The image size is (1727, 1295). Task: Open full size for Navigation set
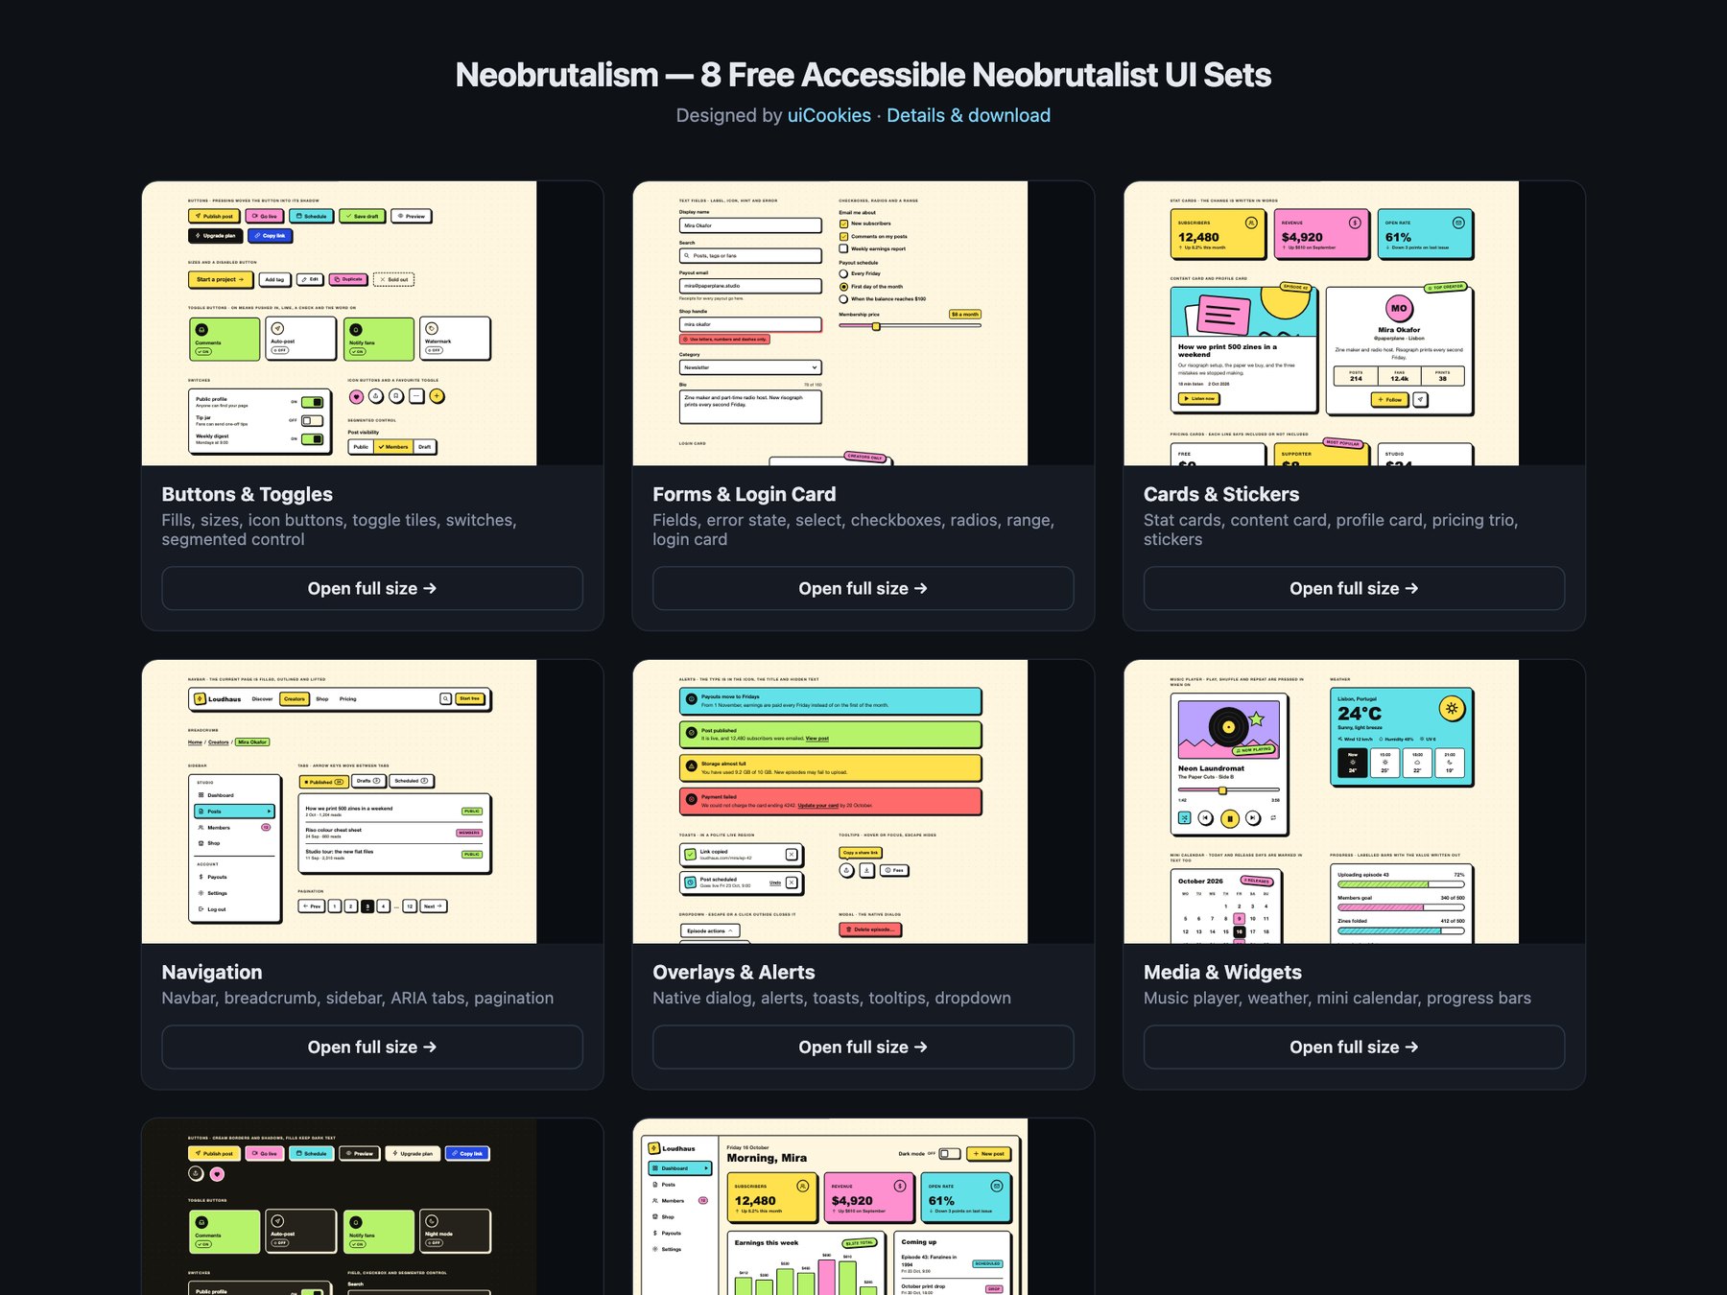[372, 1047]
